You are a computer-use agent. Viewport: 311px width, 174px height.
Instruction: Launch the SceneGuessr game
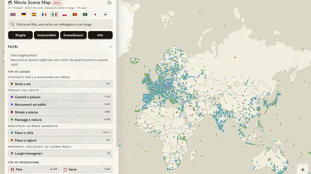click(x=73, y=35)
